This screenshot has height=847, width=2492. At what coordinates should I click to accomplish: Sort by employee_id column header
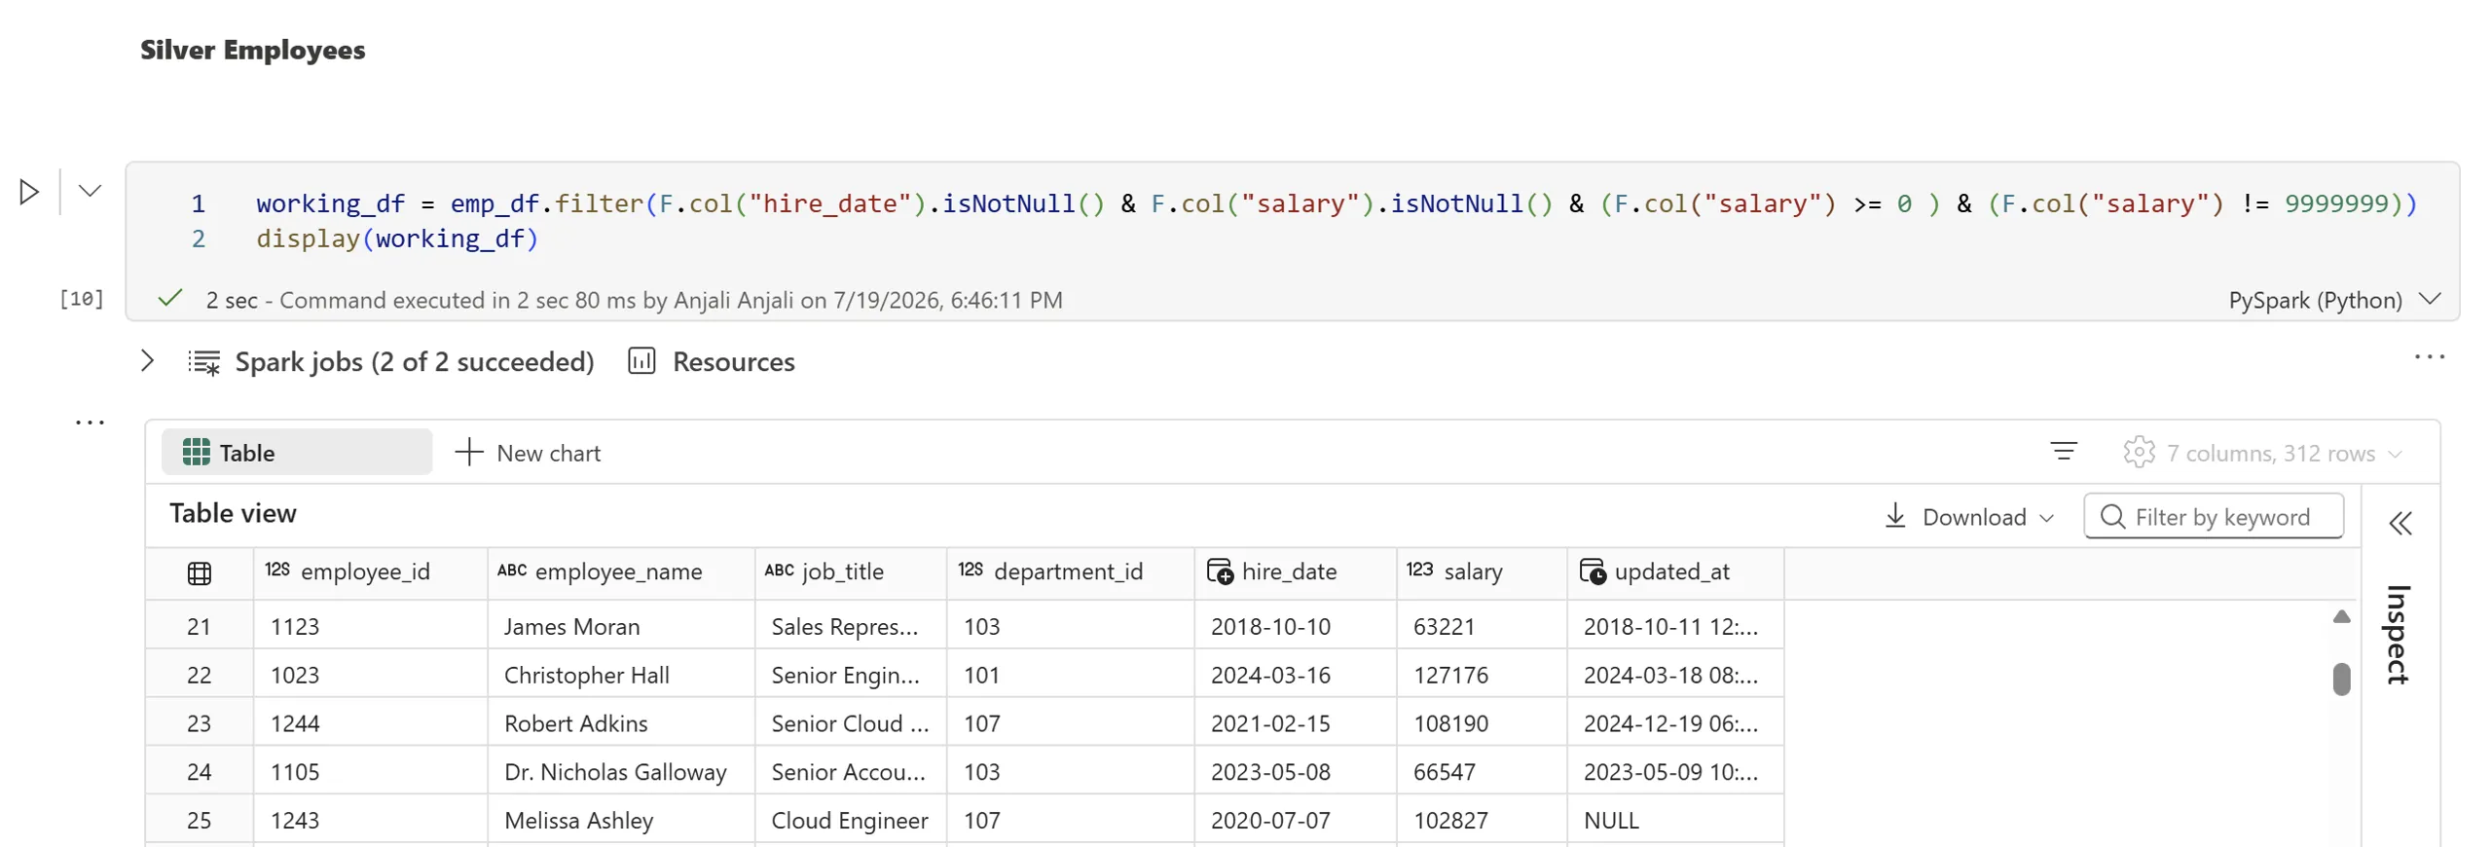pos(370,572)
